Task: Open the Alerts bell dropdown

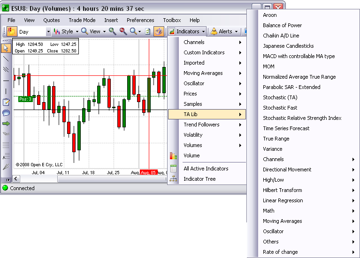Action: pos(224,31)
